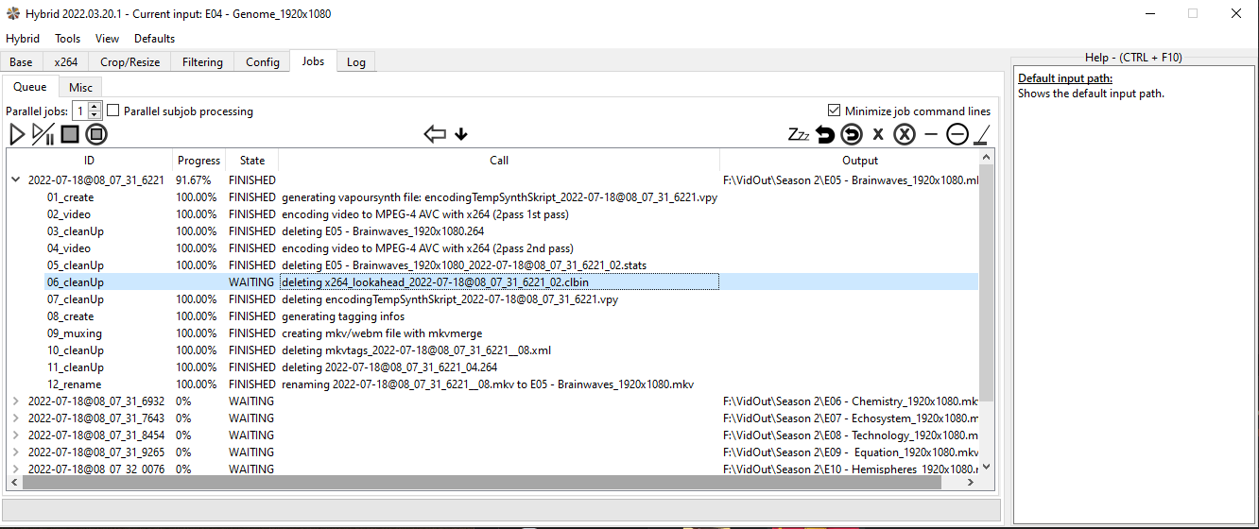
Task: Click the Zzz sleep icon
Action: click(799, 135)
